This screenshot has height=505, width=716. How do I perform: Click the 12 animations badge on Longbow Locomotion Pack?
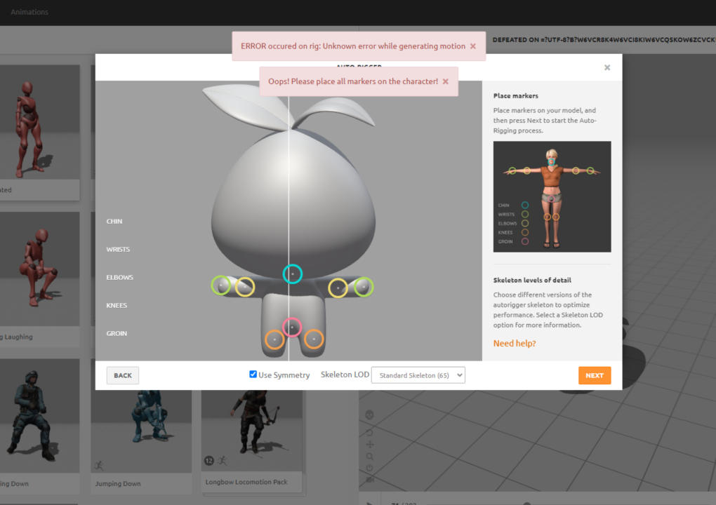[x=209, y=461]
